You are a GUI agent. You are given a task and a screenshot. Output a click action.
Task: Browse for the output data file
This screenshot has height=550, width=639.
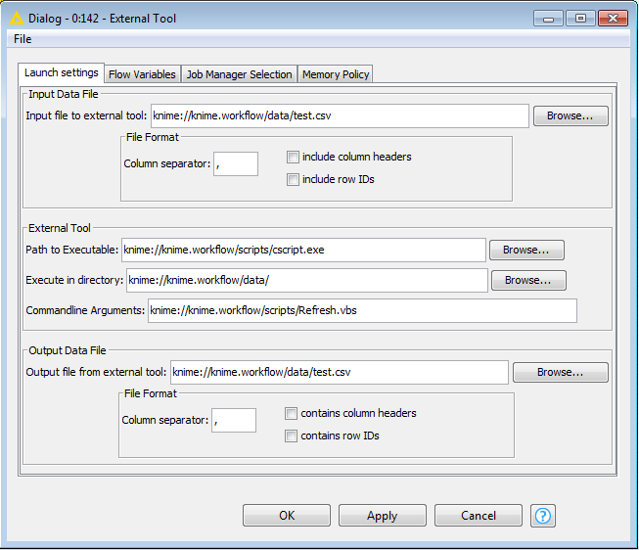(x=560, y=372)
